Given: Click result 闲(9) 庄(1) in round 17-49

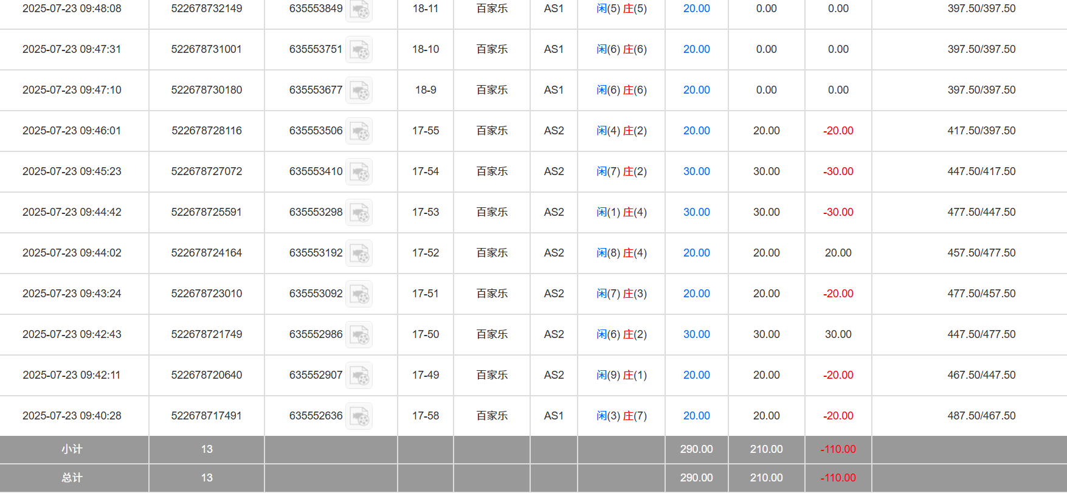Looking at the screenshot, I should (x=621, y=375).
